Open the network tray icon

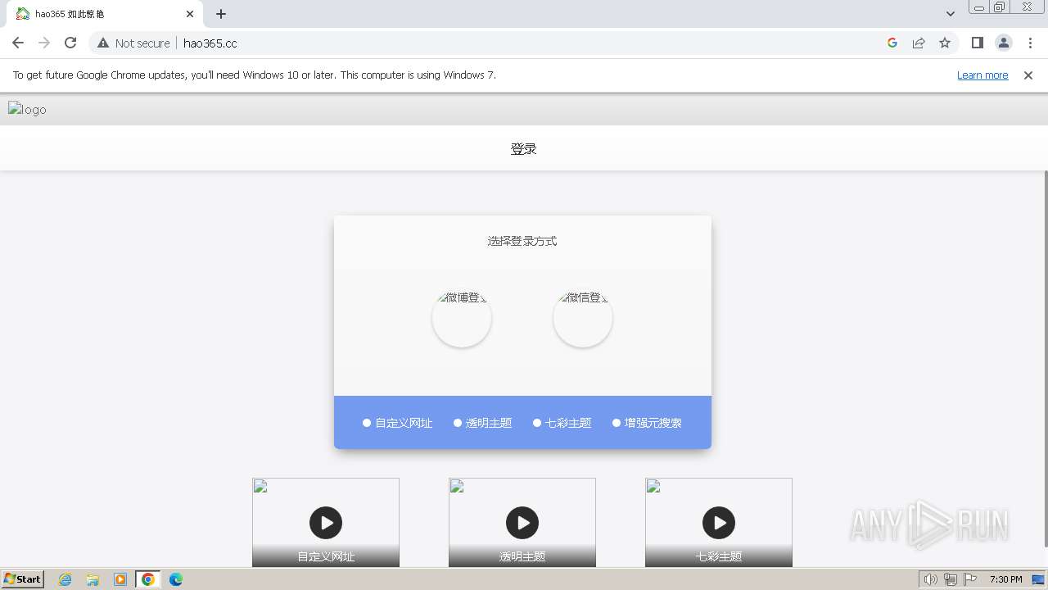click(951, 579)
